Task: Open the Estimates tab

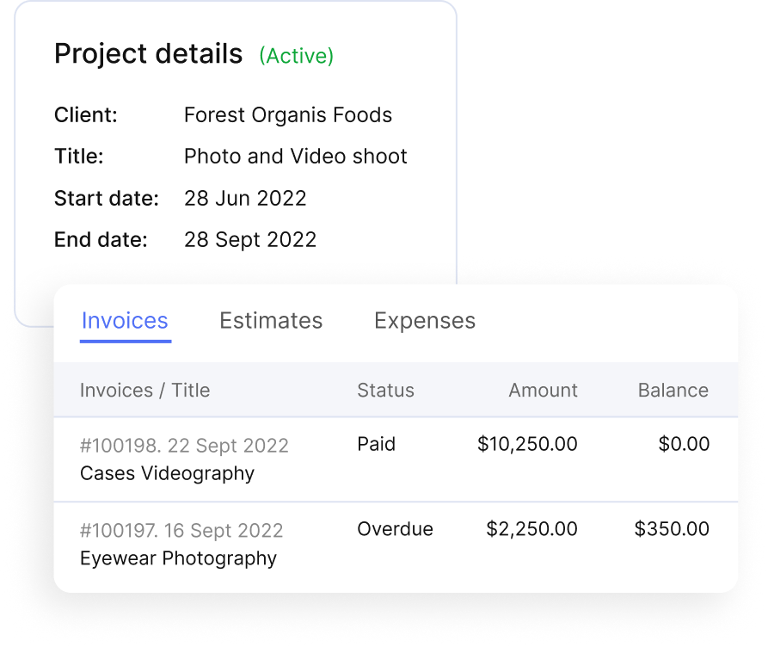Action: (x=271, y=321)
